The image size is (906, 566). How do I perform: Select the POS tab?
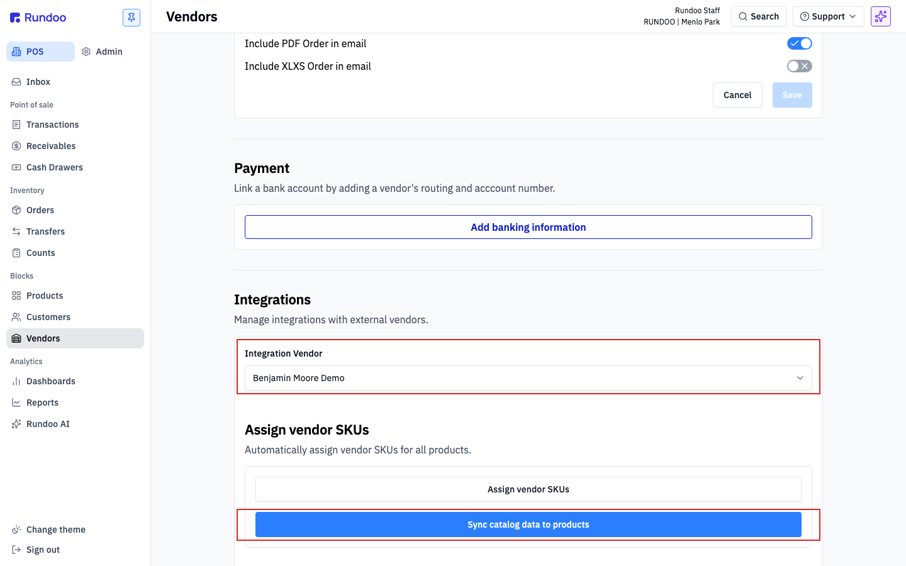(x=40, y=52)
